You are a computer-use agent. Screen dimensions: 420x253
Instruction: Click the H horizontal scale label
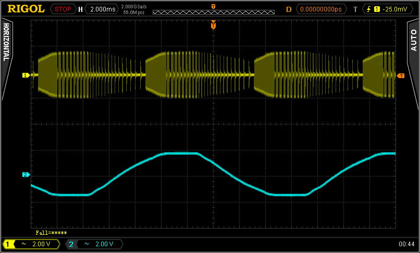(80, 10)
